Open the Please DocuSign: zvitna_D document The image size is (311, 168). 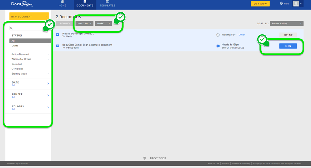[x=78, y=34]
